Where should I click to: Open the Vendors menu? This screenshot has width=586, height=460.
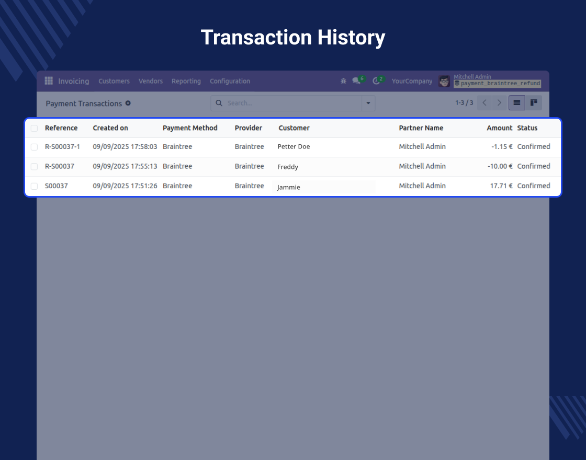pyautogui.click(x=151, y=81)
